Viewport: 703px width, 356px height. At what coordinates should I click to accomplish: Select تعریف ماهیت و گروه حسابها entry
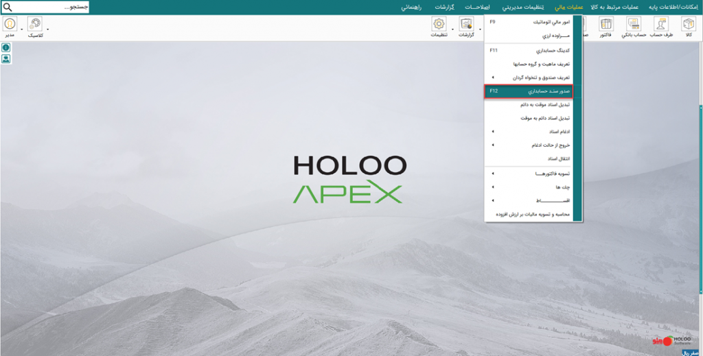coord(529,64)
